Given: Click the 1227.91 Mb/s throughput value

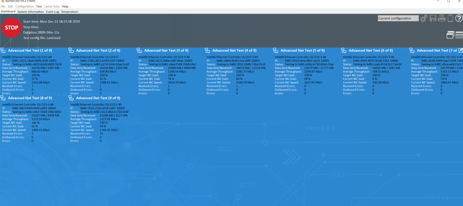Looking at the screenshot, I should pyautogui.click(x=110, y=119).
